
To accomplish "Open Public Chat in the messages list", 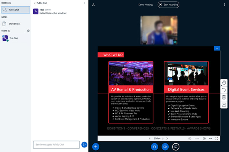I will click(x=15, y=10).
